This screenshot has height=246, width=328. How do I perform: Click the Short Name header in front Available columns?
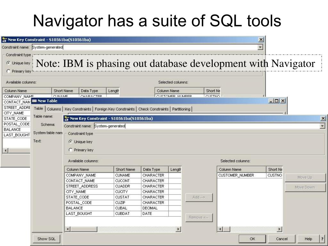click(127, 169)
